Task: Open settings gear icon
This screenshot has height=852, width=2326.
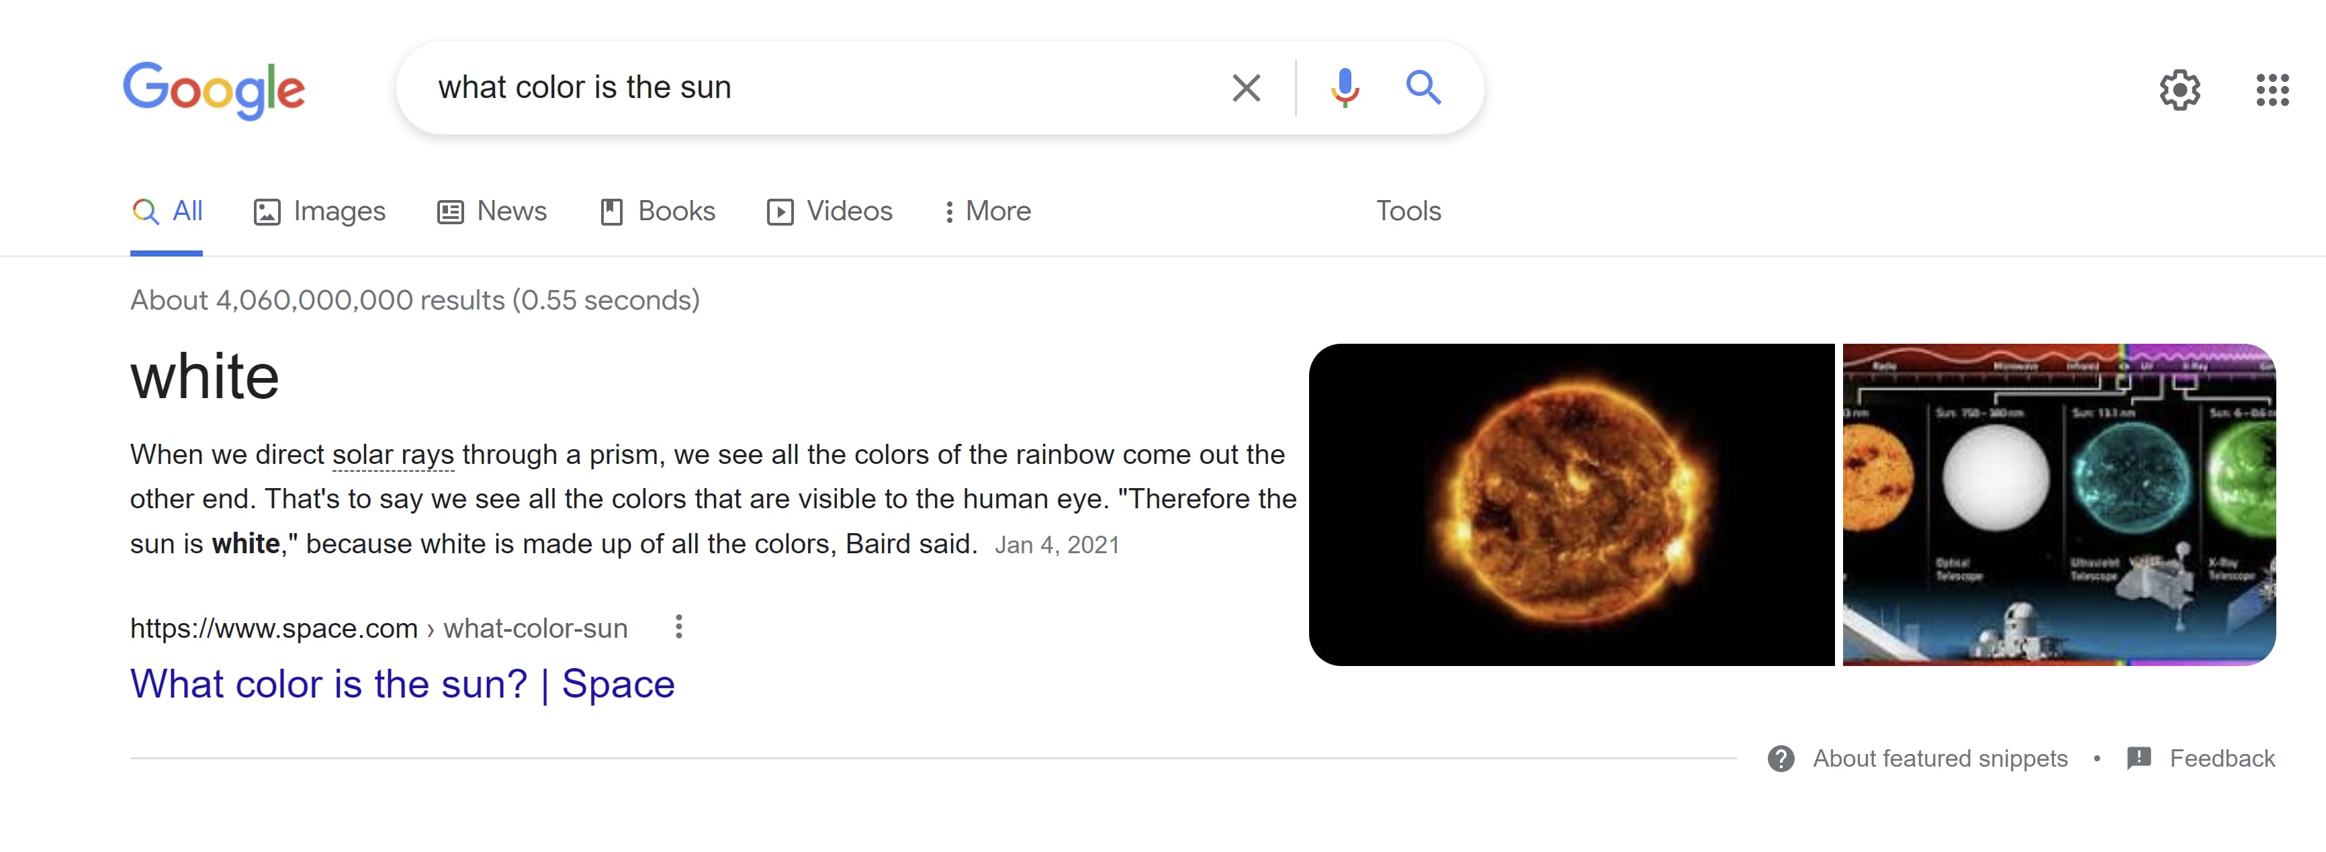Action: click(2179, 90)
